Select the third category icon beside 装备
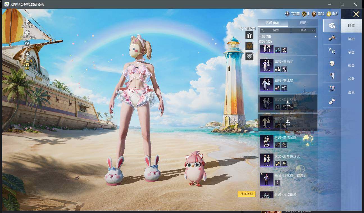The width and height of the screenshot is (364, 213). pyautogui.click(x=332, y=51)
